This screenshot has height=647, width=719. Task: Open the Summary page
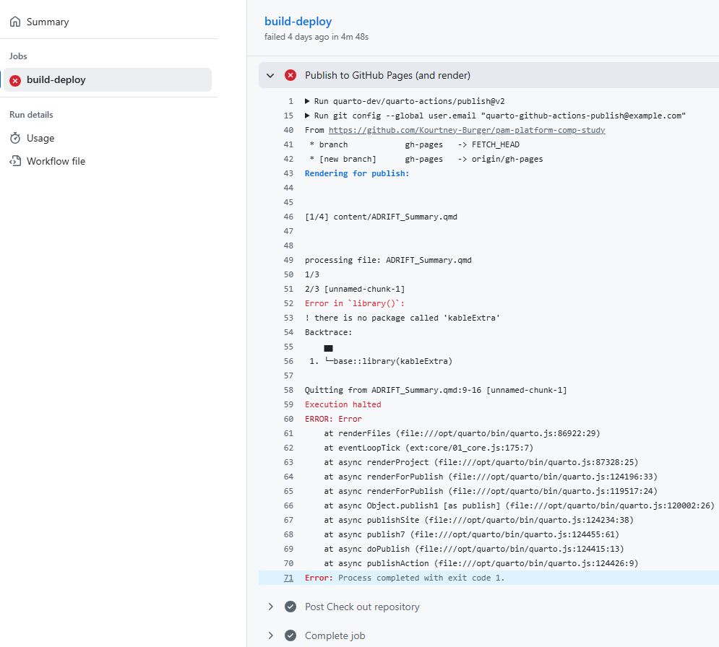tap(48, 22)
